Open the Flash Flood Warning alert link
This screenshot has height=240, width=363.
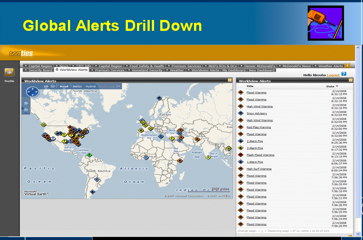(260, 155)
